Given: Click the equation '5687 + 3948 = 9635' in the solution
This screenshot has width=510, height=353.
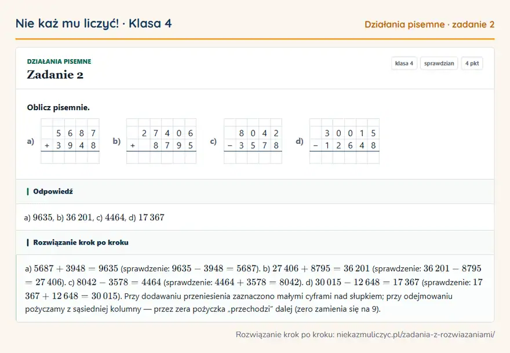Looking at the screenshot, I should (76, 268).
